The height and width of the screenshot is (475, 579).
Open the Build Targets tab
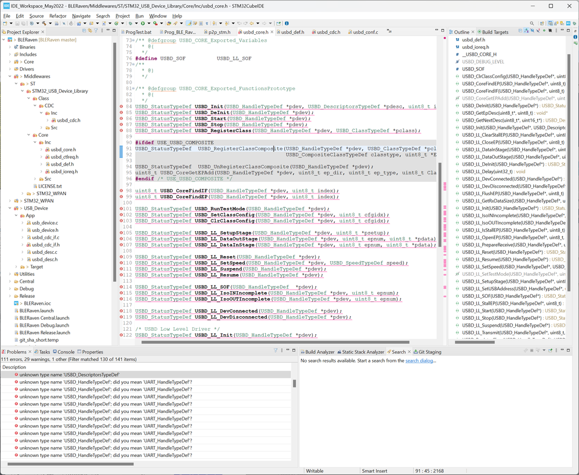point(493,32)
